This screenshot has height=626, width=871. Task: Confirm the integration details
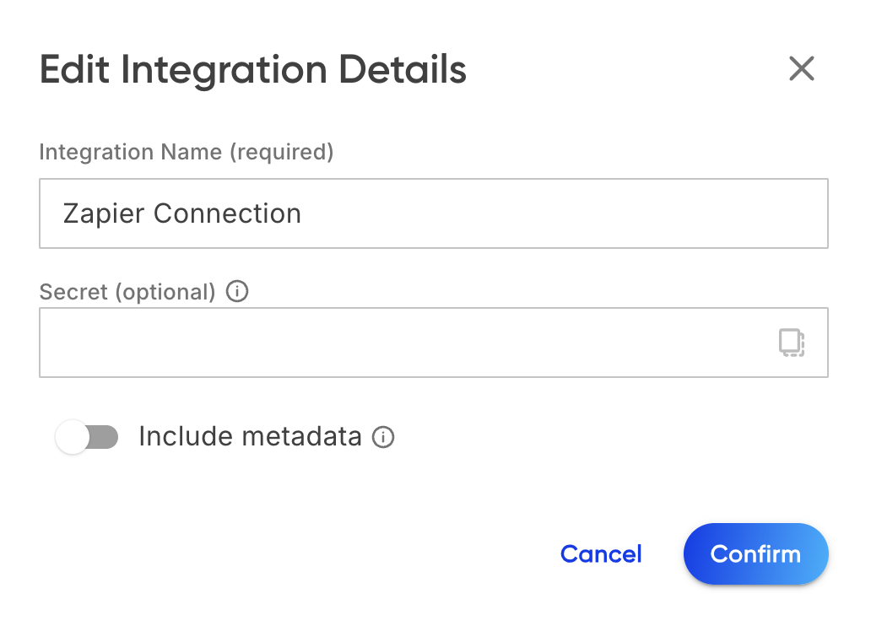(x=755, y=553)
